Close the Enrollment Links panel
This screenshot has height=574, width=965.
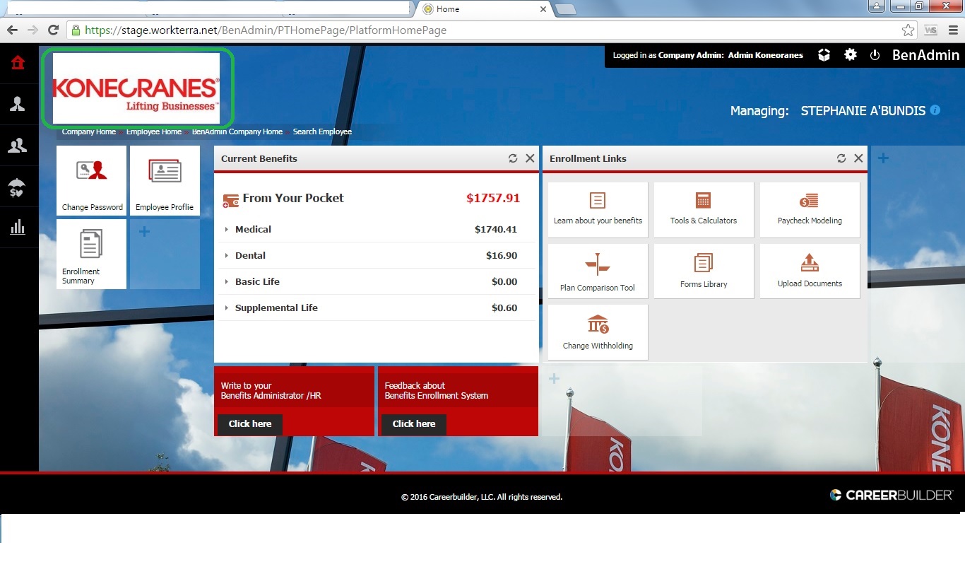(x=858, y=158)
